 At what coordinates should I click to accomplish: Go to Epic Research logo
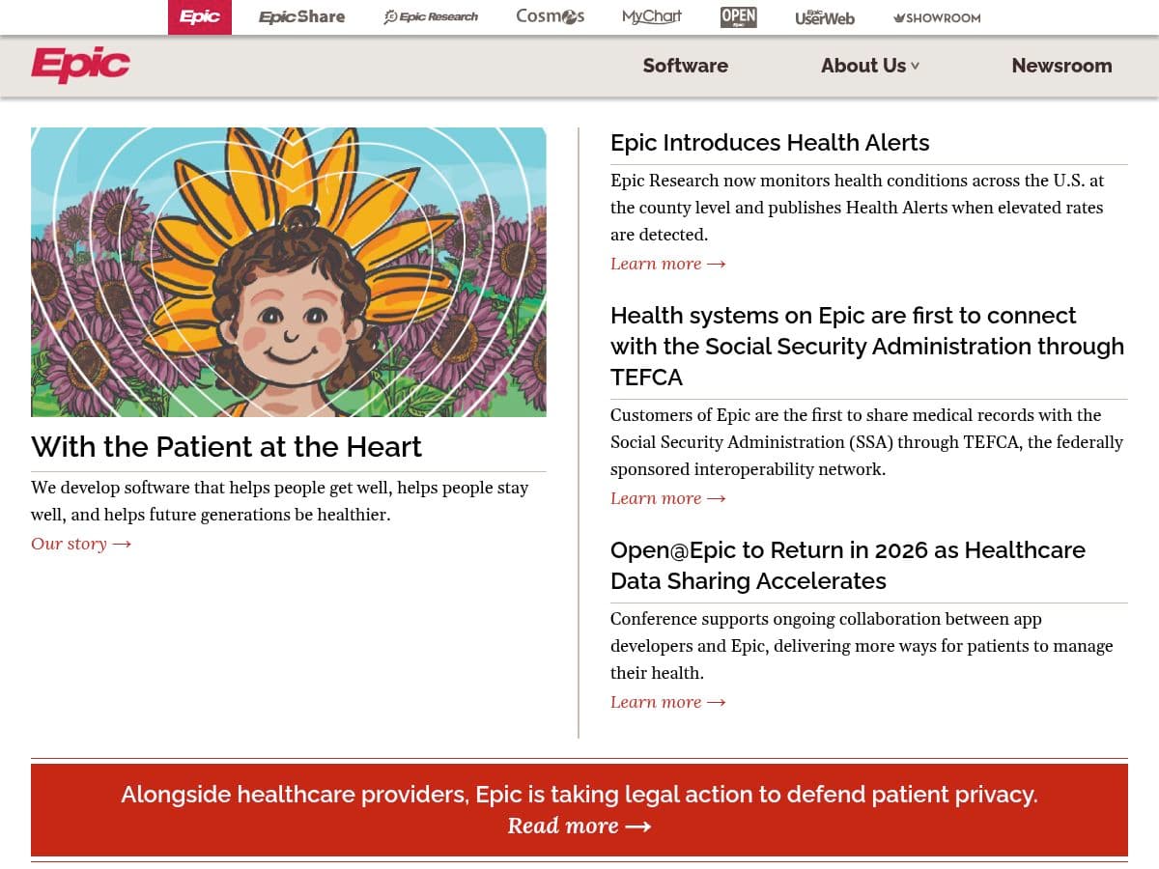431,17
